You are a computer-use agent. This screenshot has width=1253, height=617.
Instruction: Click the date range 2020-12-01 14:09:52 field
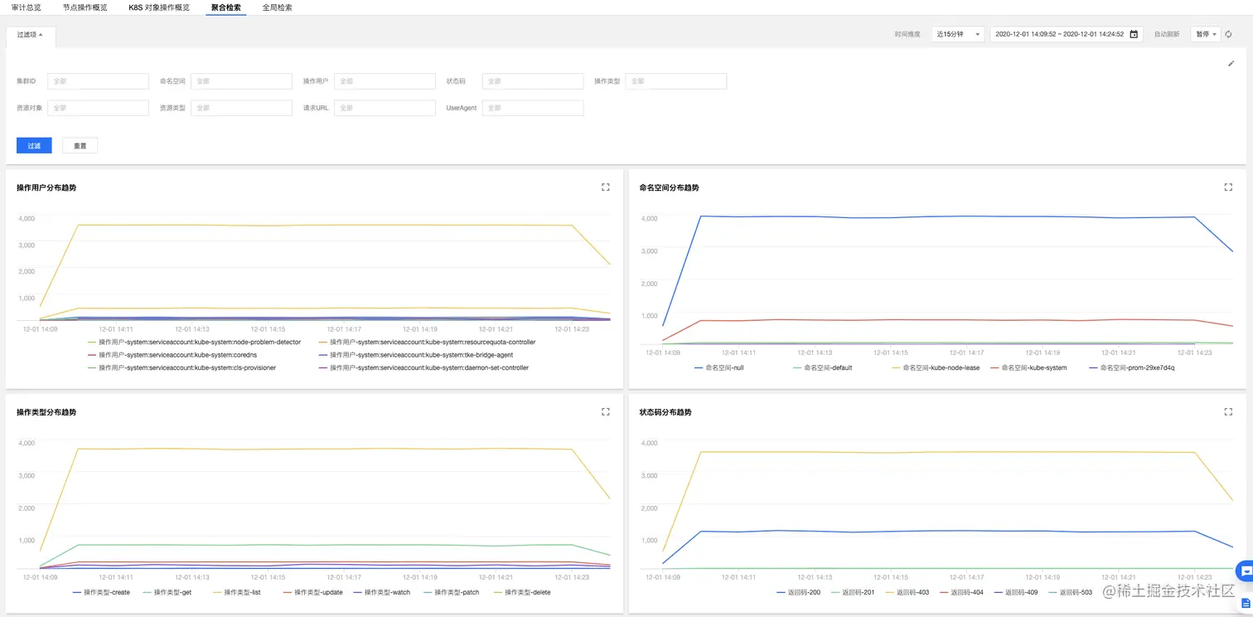click(1067, 34)
